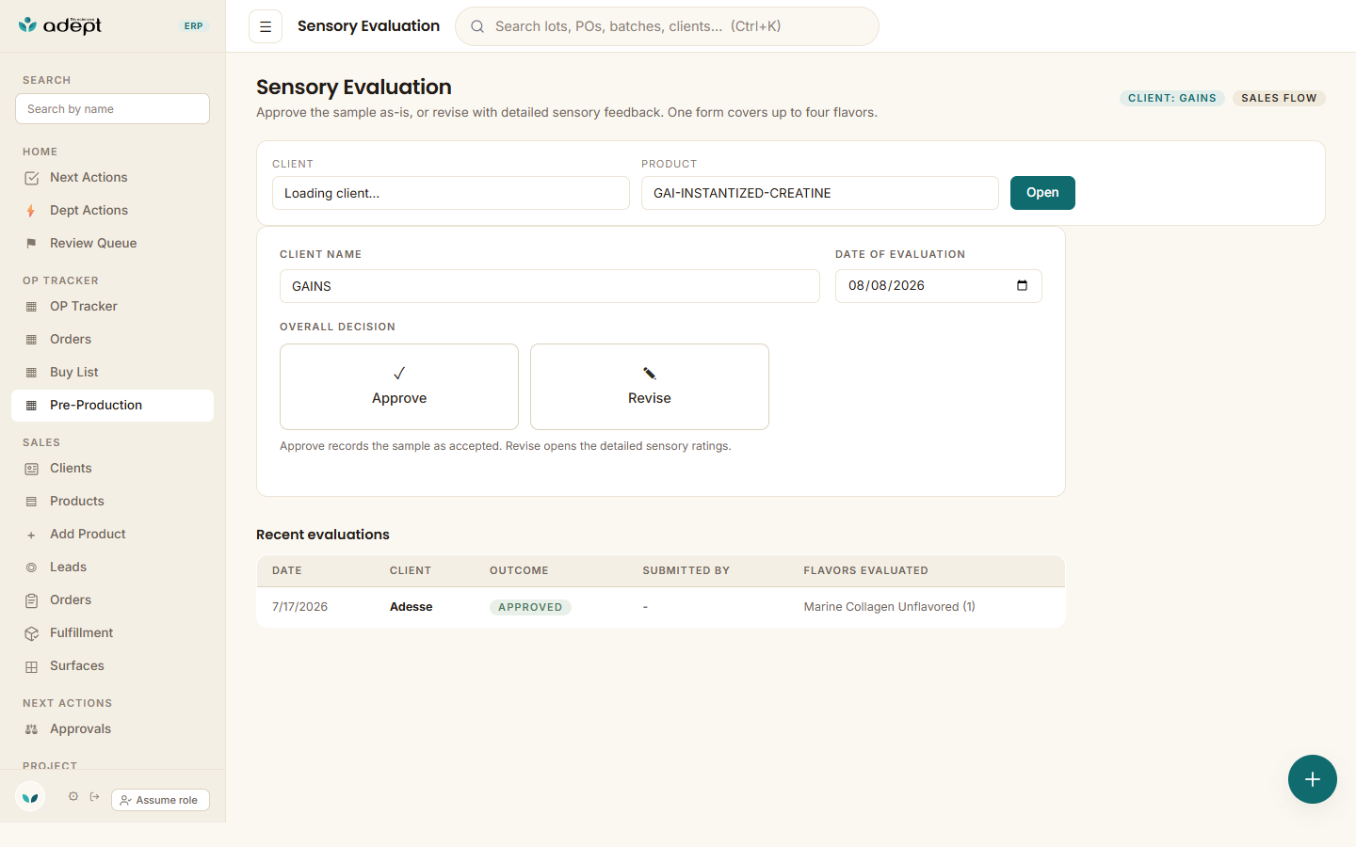Click the Assume role button

(160, 800)
